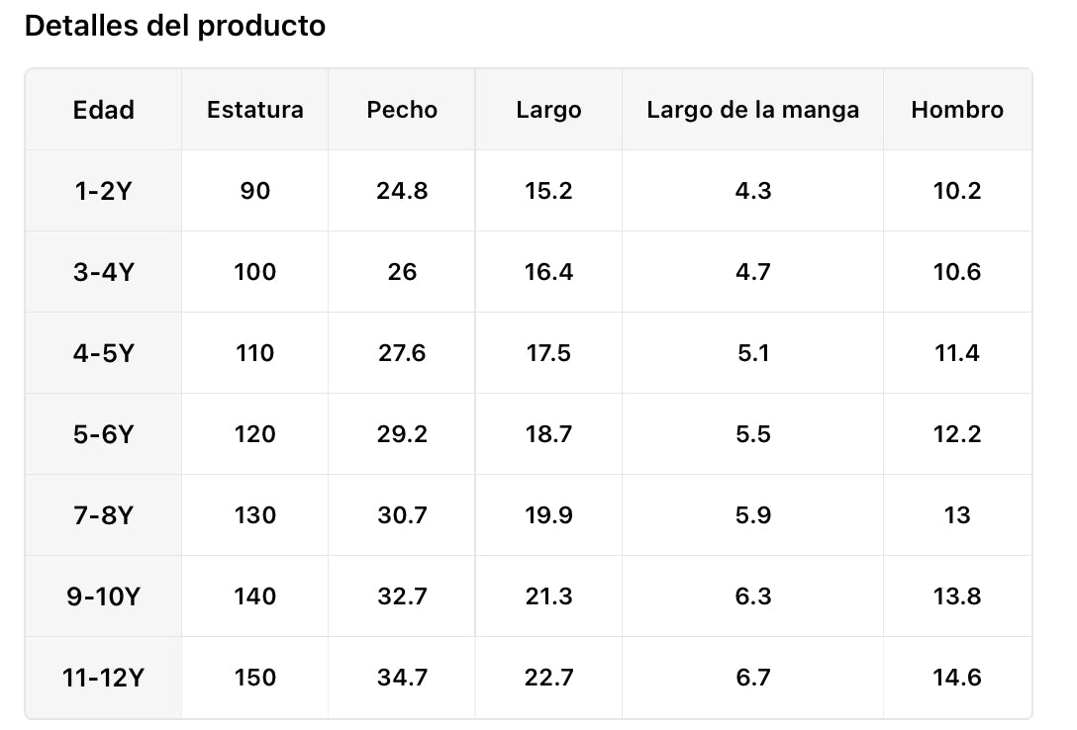Click the Largo de la manga header

(x=753, y=110)
